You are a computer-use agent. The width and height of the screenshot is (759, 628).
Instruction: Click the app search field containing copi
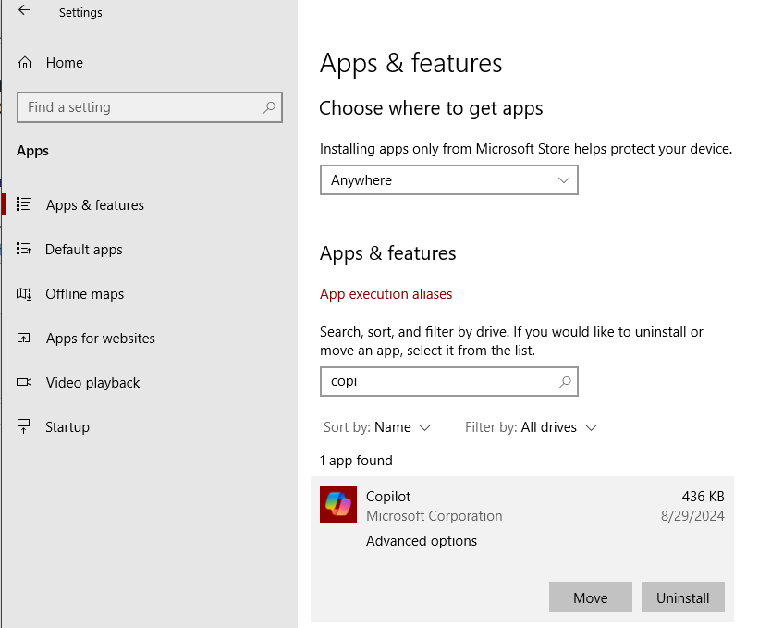448,382
